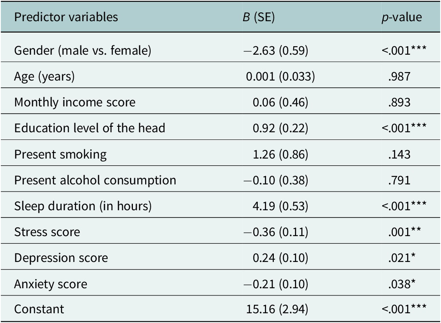Select the "Present smoking" row label
This screenshot has height=323, width=441.
click(x=60, y=154)
